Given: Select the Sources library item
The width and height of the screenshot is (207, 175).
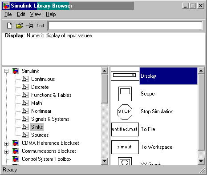Looking at the screenshot, I should [40, 135].
